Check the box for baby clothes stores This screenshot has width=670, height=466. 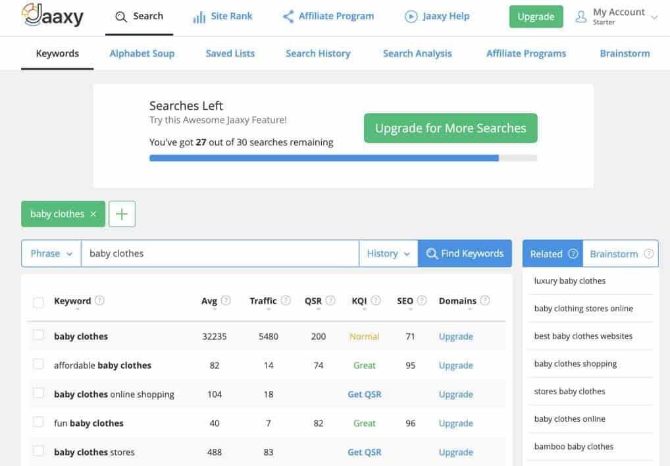38,451
